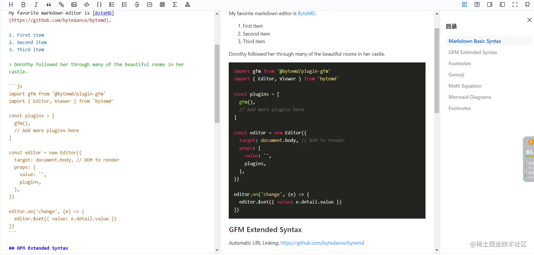Image resolution: width=534 pixels, height=255 pixels.
Task: Click '1. First item' line in editor
Action: [x=26, y=35]
